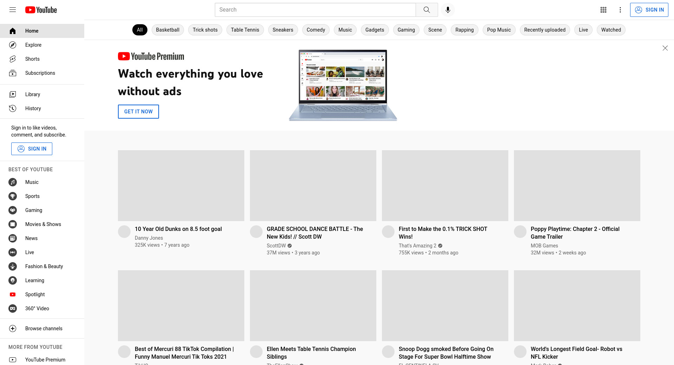Image resolution: width=674 pixels, height=365 pixels.
Task: Open Explore via the compass icon
Action: (13, 45)
